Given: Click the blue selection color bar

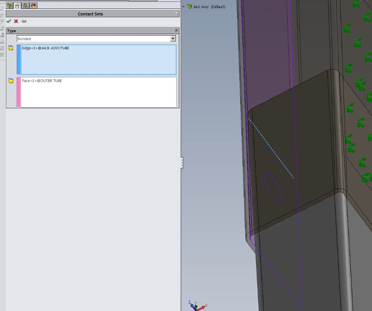Looking at the screenshot, I should coord(19,60).
